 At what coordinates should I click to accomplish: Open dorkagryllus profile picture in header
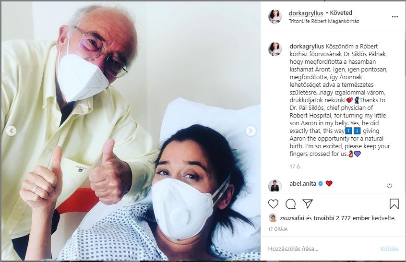275,16
